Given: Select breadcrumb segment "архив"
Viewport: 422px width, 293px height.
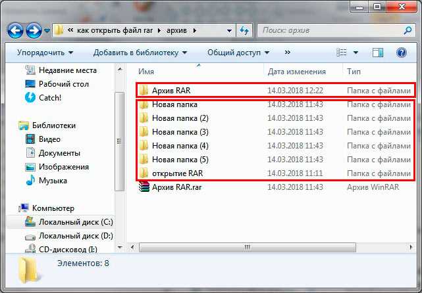Looking at the screenshot, I should [176, 30].
